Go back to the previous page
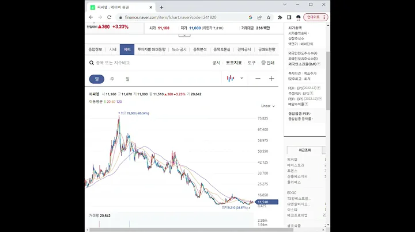The width and height of the screenshot is (415, 232). pos(91,17)
